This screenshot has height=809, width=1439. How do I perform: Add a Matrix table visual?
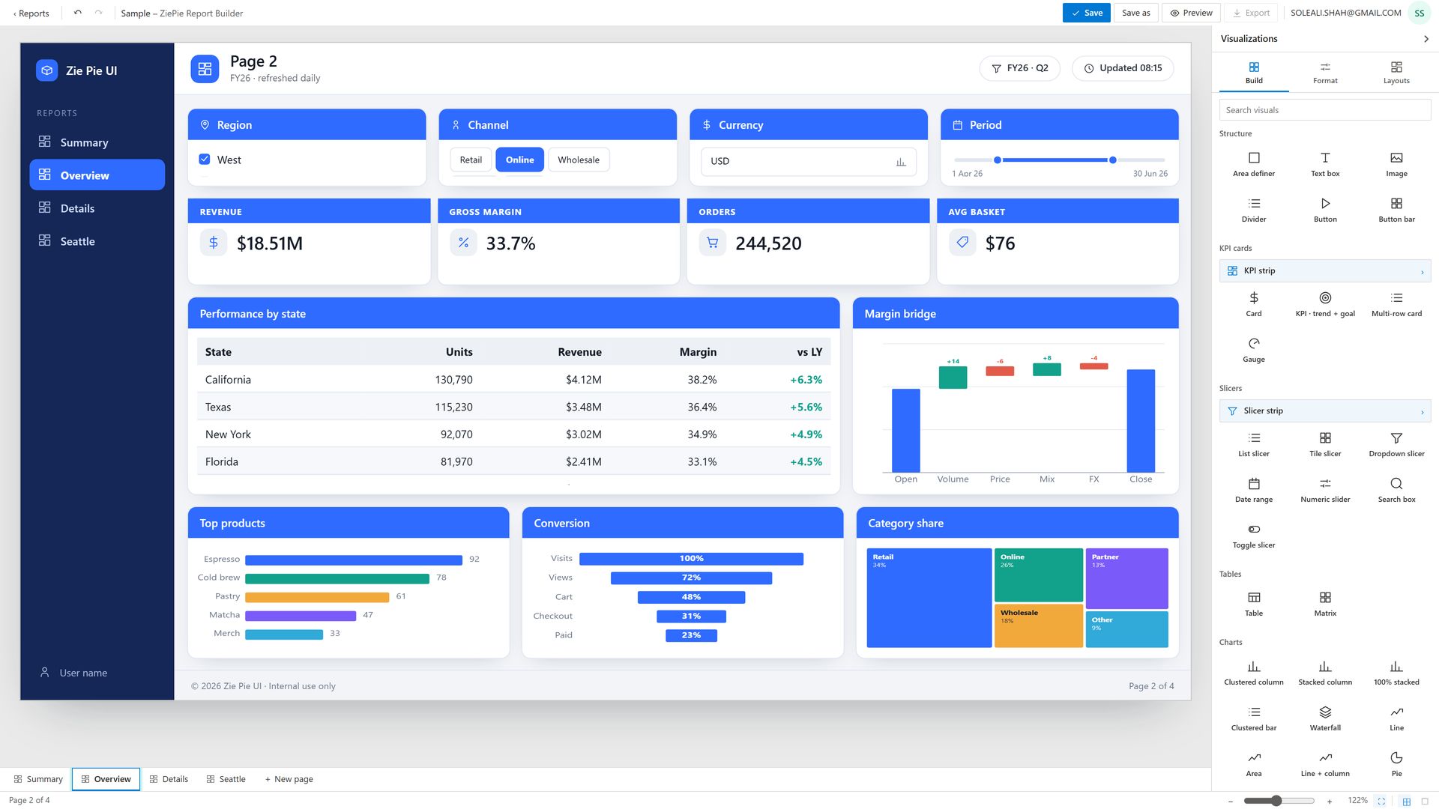1324,604
